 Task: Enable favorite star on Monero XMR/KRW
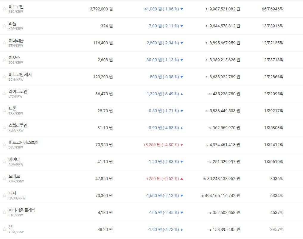coord(4,179)
